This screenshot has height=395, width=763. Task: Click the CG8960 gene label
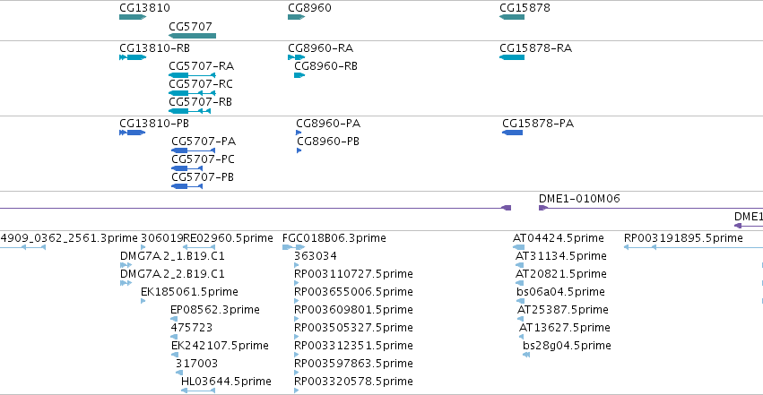(309, 8)
